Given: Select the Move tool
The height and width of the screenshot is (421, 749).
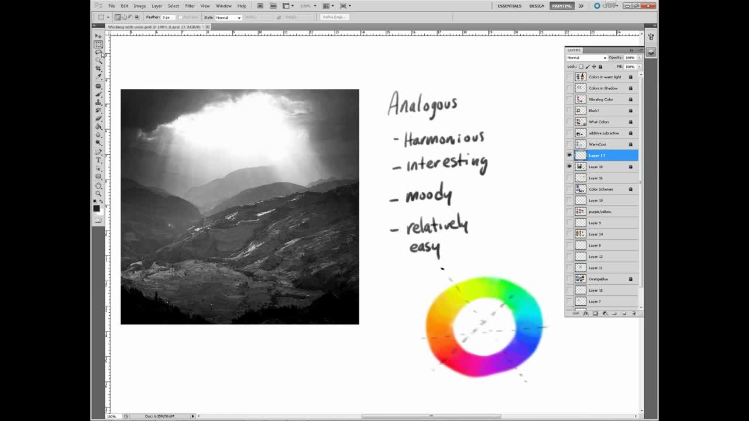Looking at the screenshot, I should [98, 36].
